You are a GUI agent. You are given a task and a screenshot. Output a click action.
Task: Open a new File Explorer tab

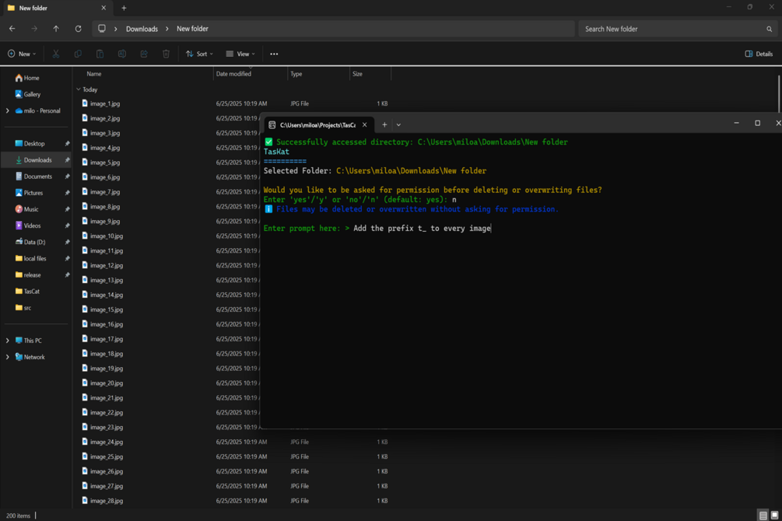click(124, 8)
